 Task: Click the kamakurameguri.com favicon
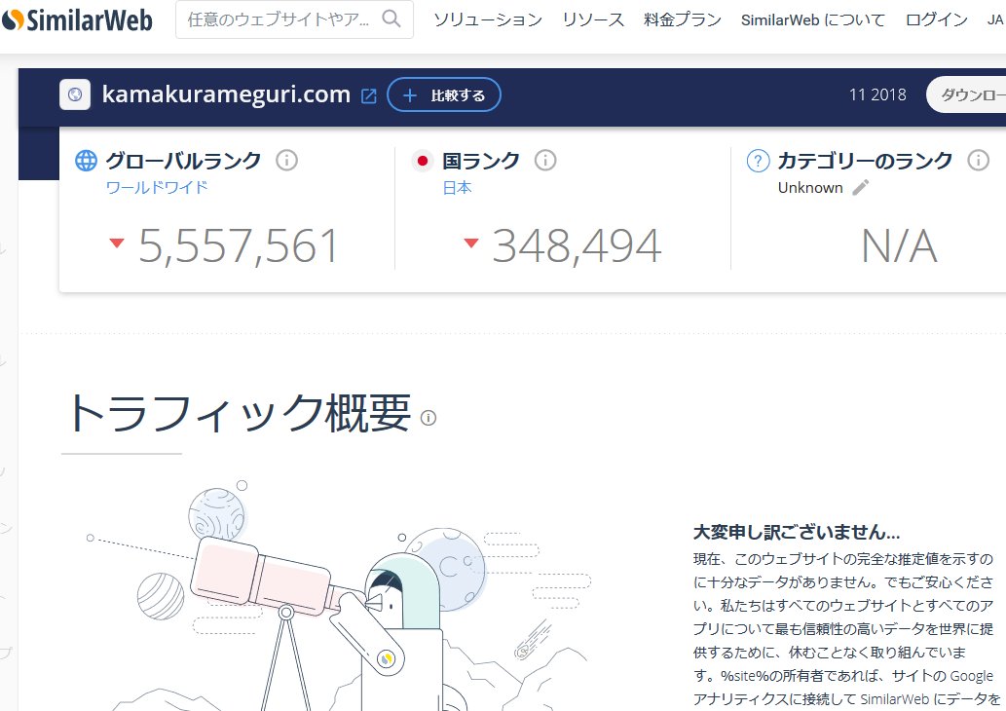click(x=75, y=95)
